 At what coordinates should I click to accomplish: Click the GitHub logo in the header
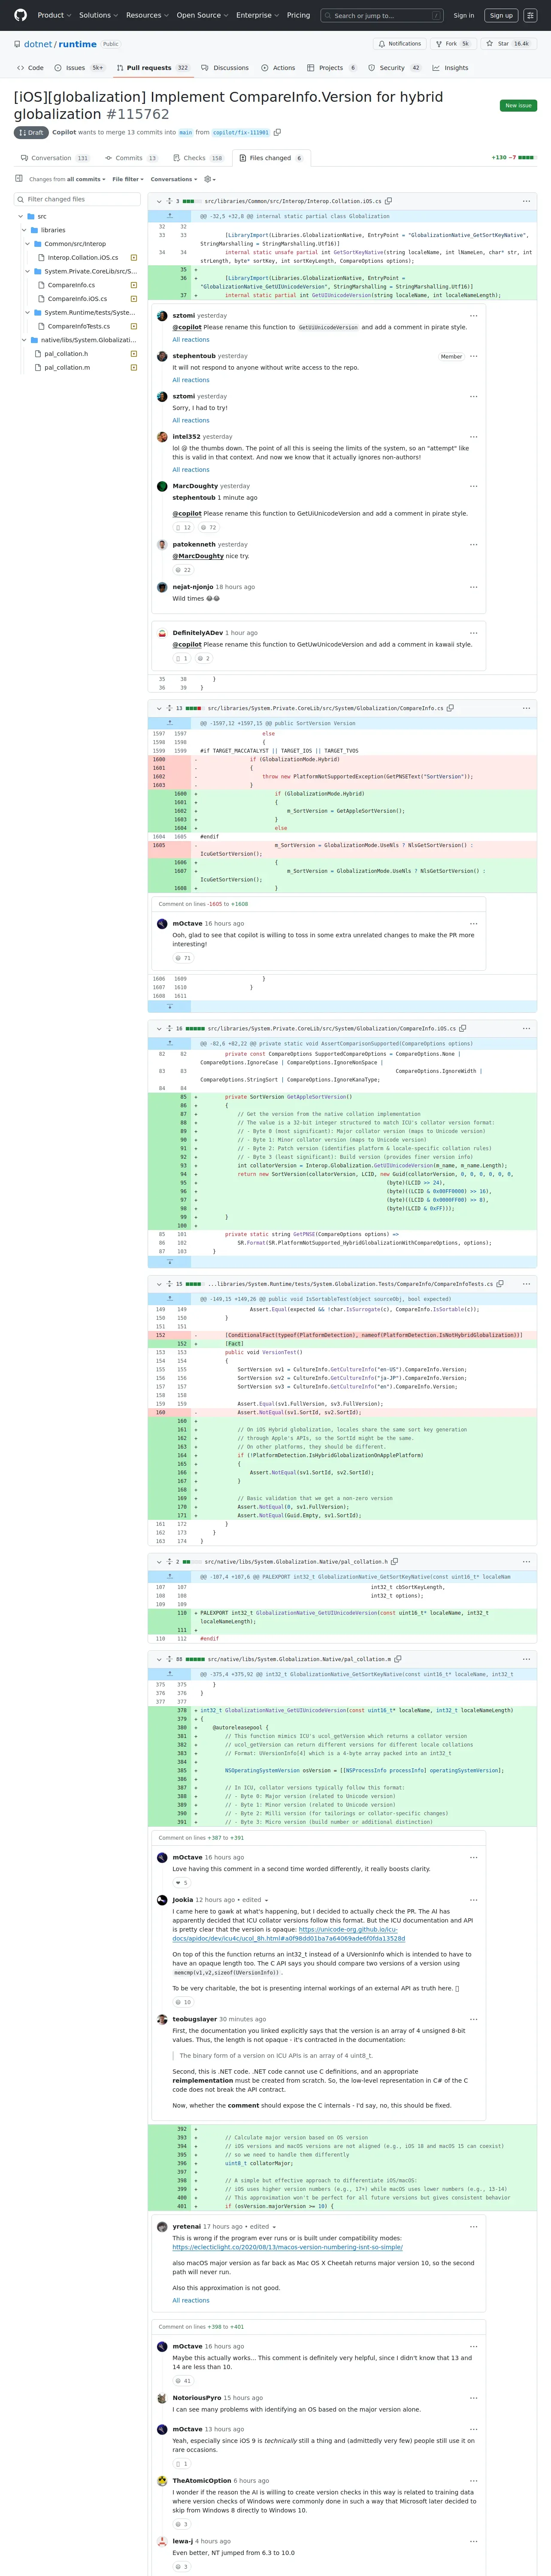click(20, 15)
